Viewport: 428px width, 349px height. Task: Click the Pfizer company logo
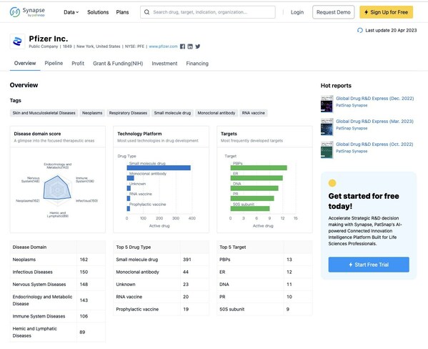(17, 41)
